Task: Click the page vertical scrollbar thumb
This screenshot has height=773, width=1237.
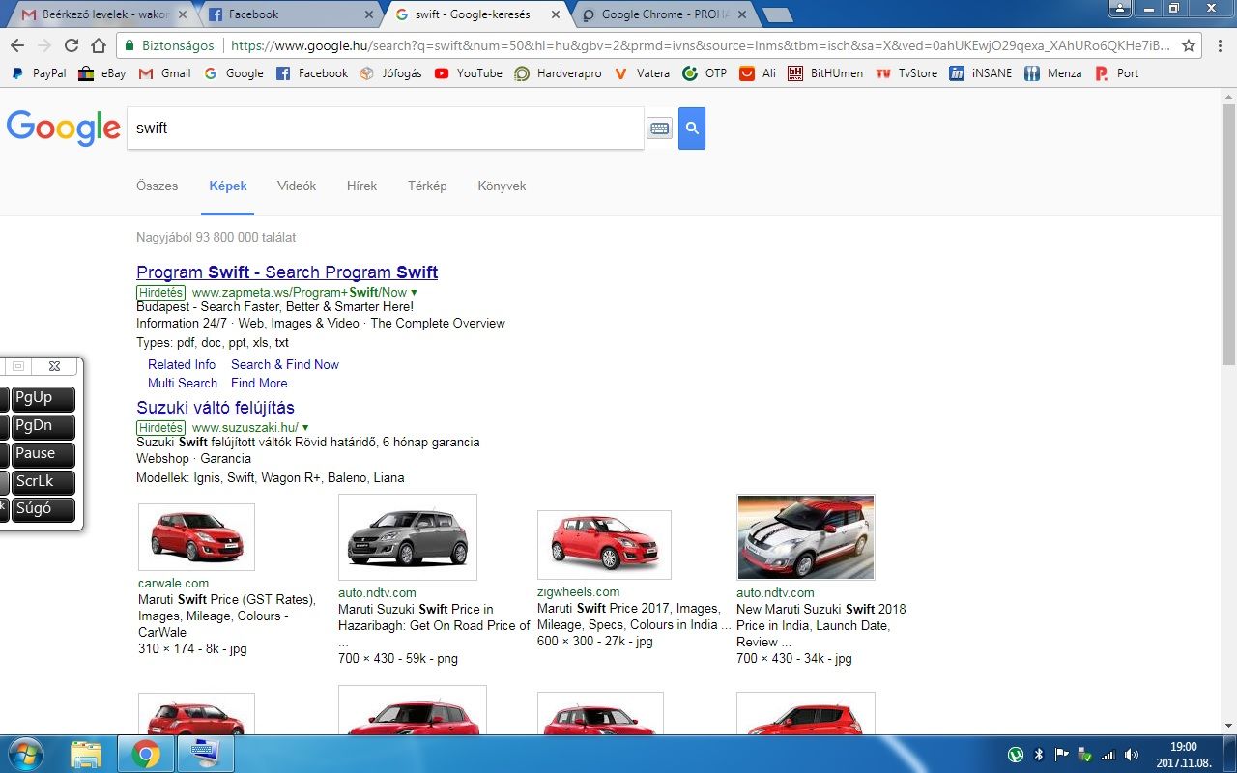Action: click(x=1229, y=235)
